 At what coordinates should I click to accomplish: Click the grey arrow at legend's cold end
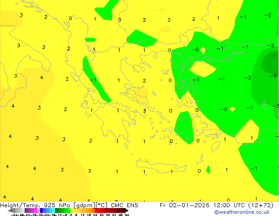pyautogui.click(x=10, y=210)
